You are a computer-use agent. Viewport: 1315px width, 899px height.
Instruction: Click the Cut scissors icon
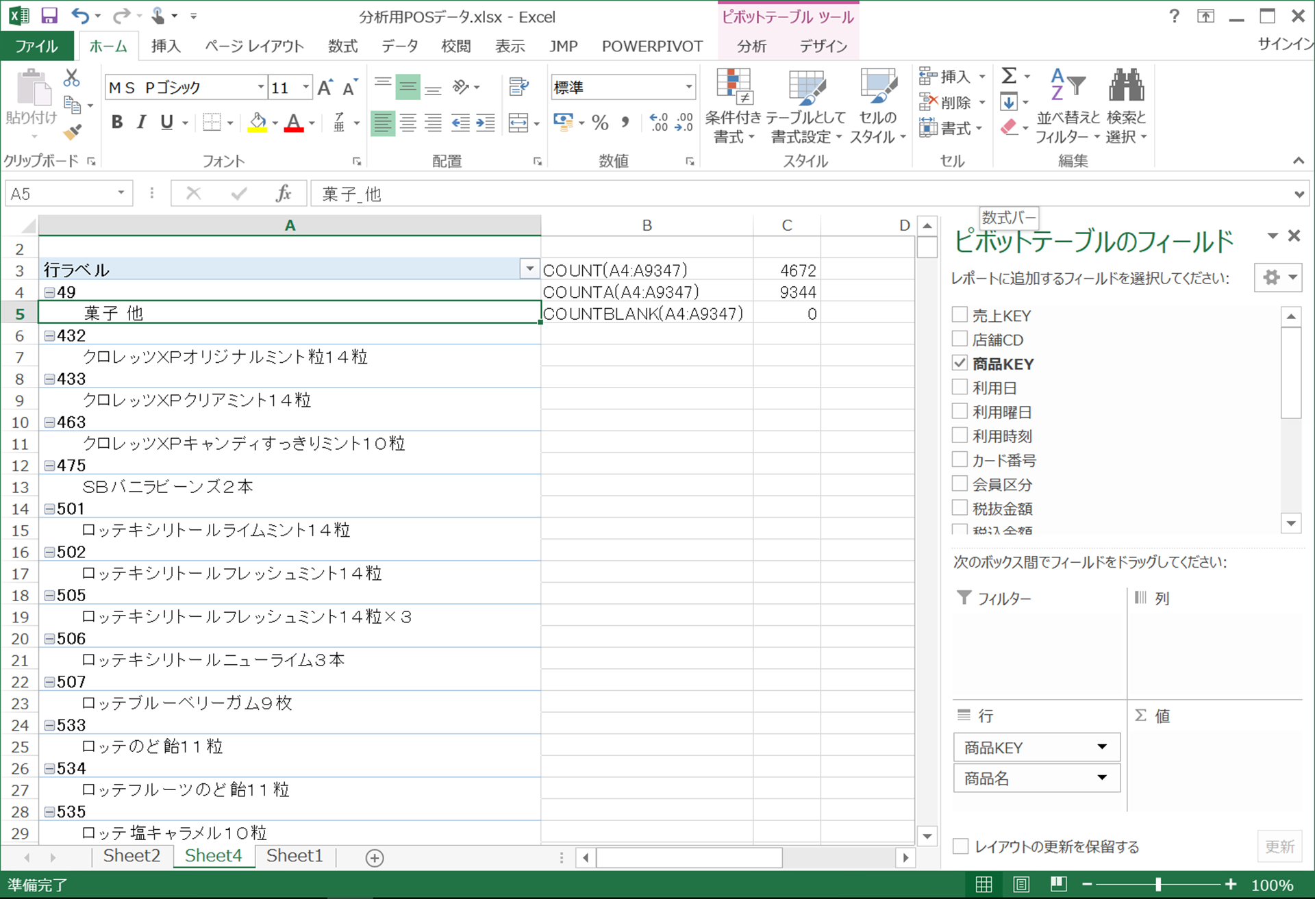coord(71,78)
